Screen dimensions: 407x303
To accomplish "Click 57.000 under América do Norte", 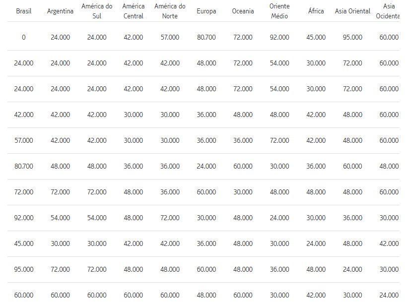I will 170,37.
